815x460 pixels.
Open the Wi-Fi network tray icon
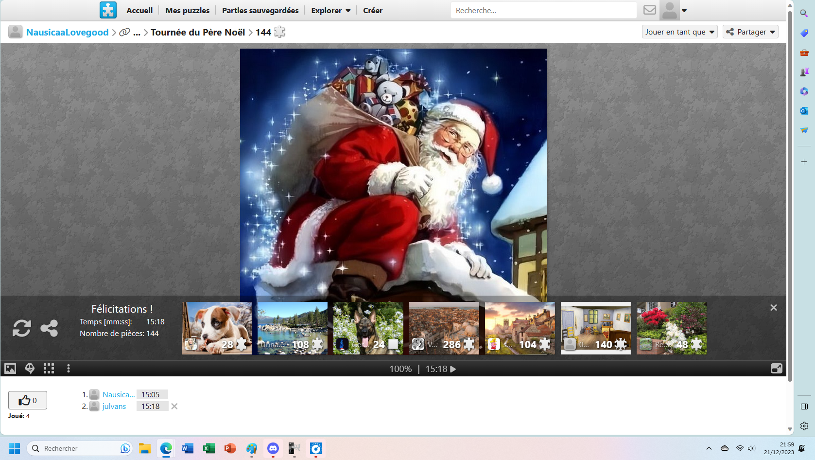pyautogui.click(x=740, y=448)
